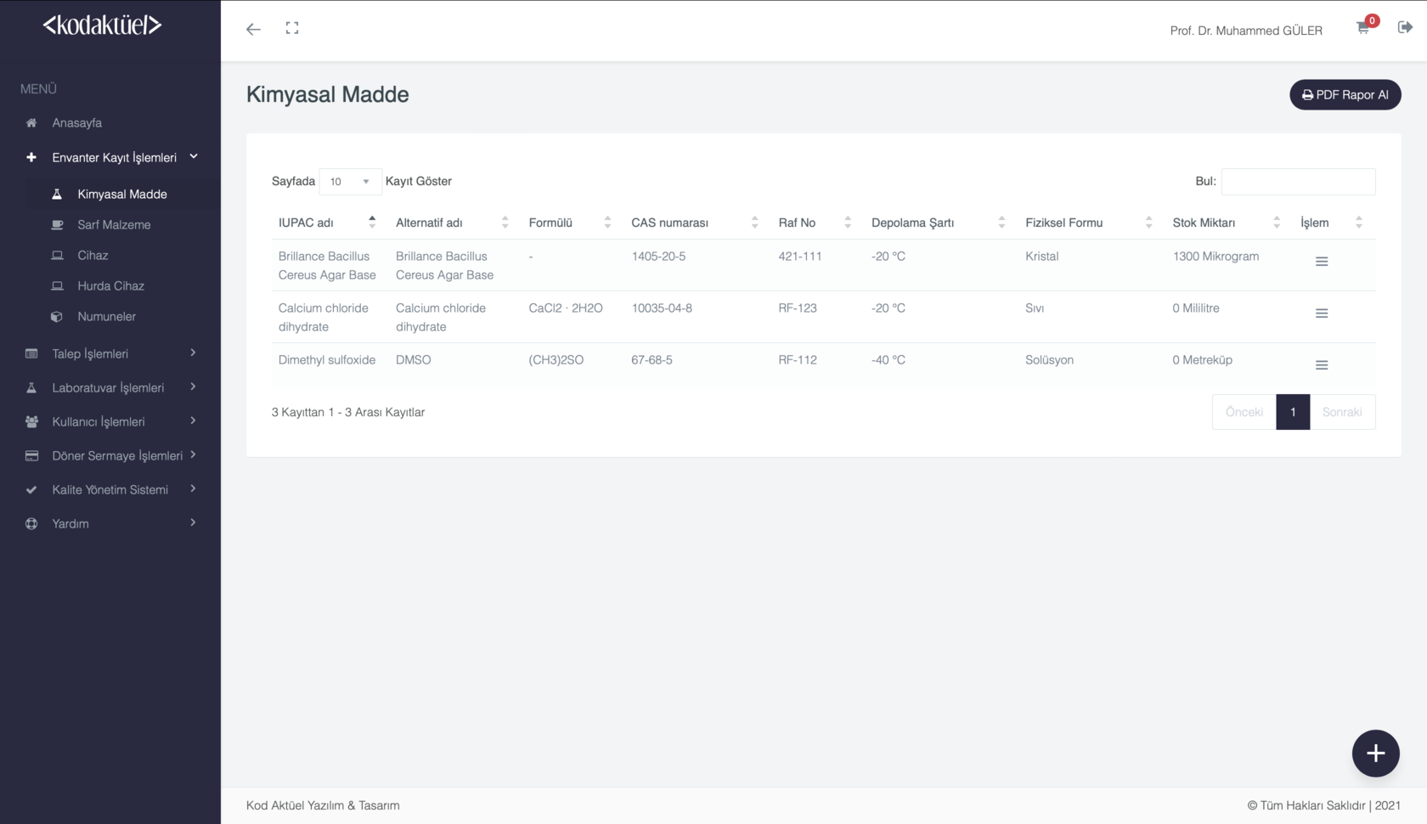Go to Anasayfa in sidebar
Image resolution: width=1427 pixels, height=824 pixels.
click(76, 122)
